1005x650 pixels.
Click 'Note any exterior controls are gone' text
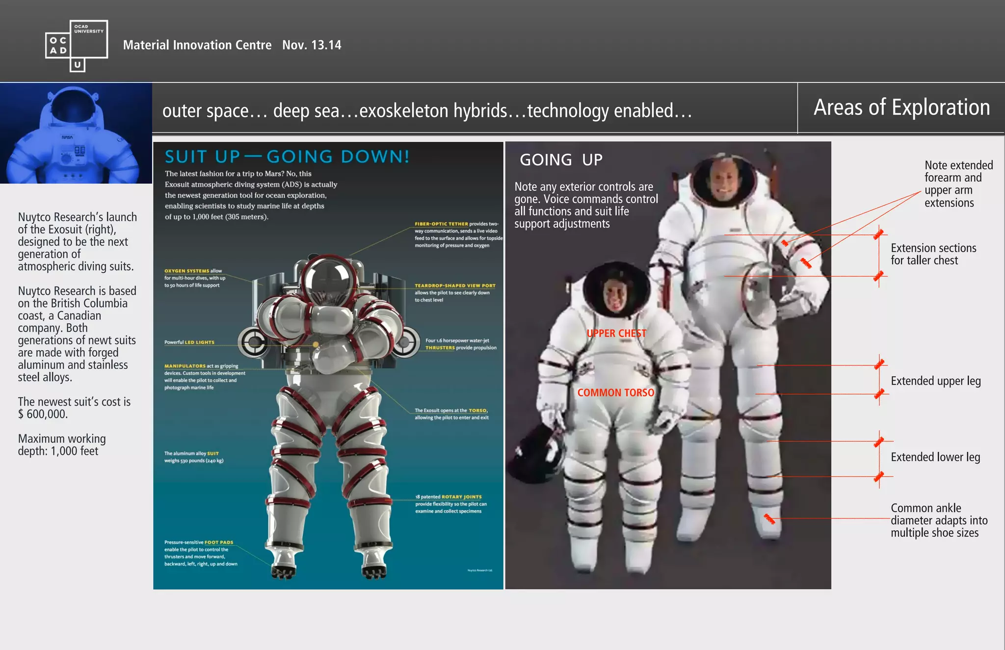pos(586,205)
